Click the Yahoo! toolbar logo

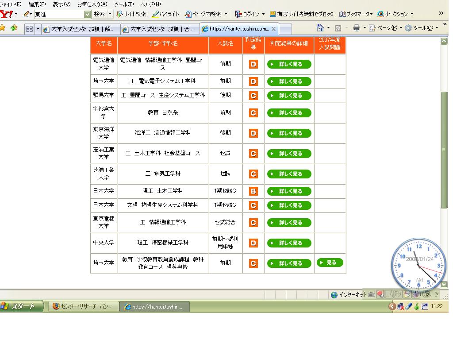tap(6, 14)
